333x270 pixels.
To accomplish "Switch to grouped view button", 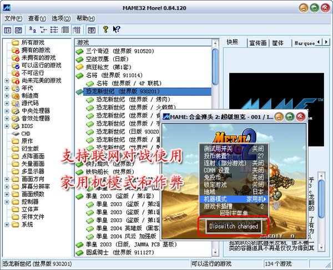I will point(76,30).
